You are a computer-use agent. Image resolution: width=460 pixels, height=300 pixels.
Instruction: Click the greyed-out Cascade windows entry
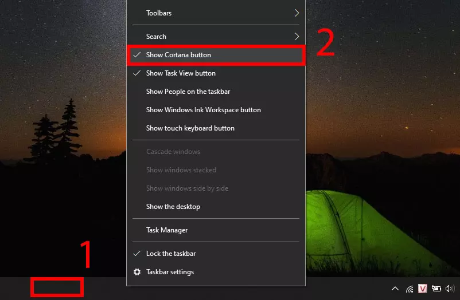click(173, 152)
